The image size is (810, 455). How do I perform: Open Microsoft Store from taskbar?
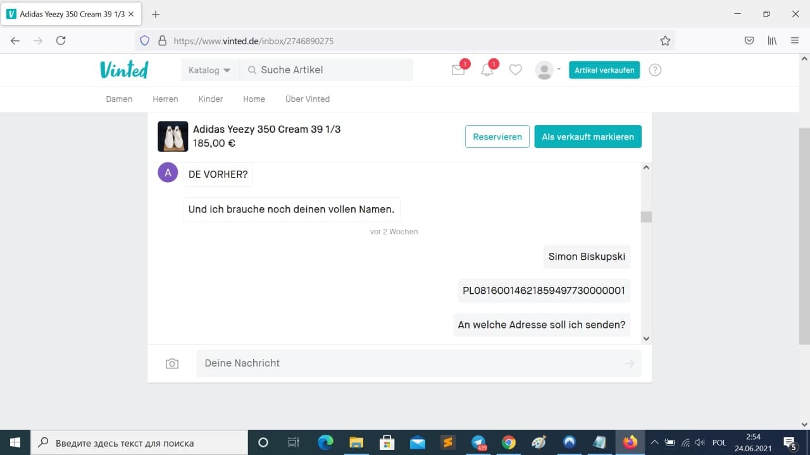[x=387, y=442]
